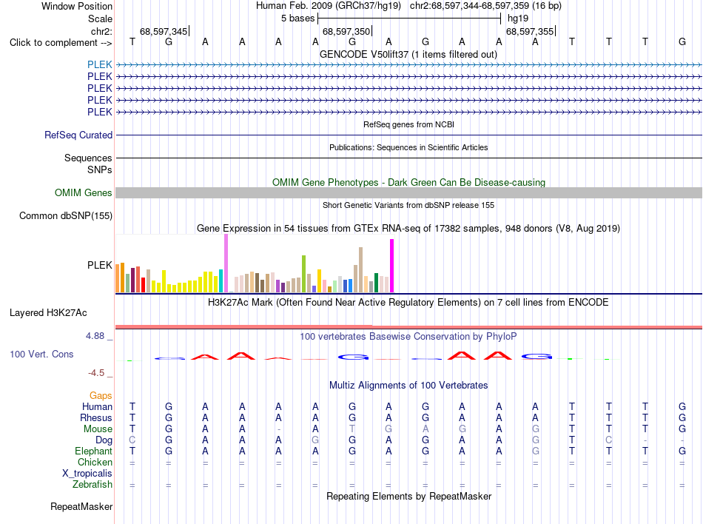Image resolution: width=703 pixels, height=524 pixels.
Task: Click the pink H3K27Ac signal bar
Action: (409, 327)
